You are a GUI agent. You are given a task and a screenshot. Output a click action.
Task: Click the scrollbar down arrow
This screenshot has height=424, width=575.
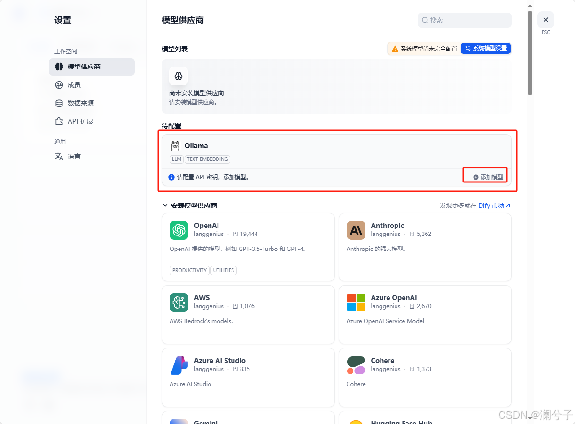click(x=530, y=418)
